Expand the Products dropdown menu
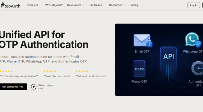Viewport: 203px width, 112px height. (34, 5)
